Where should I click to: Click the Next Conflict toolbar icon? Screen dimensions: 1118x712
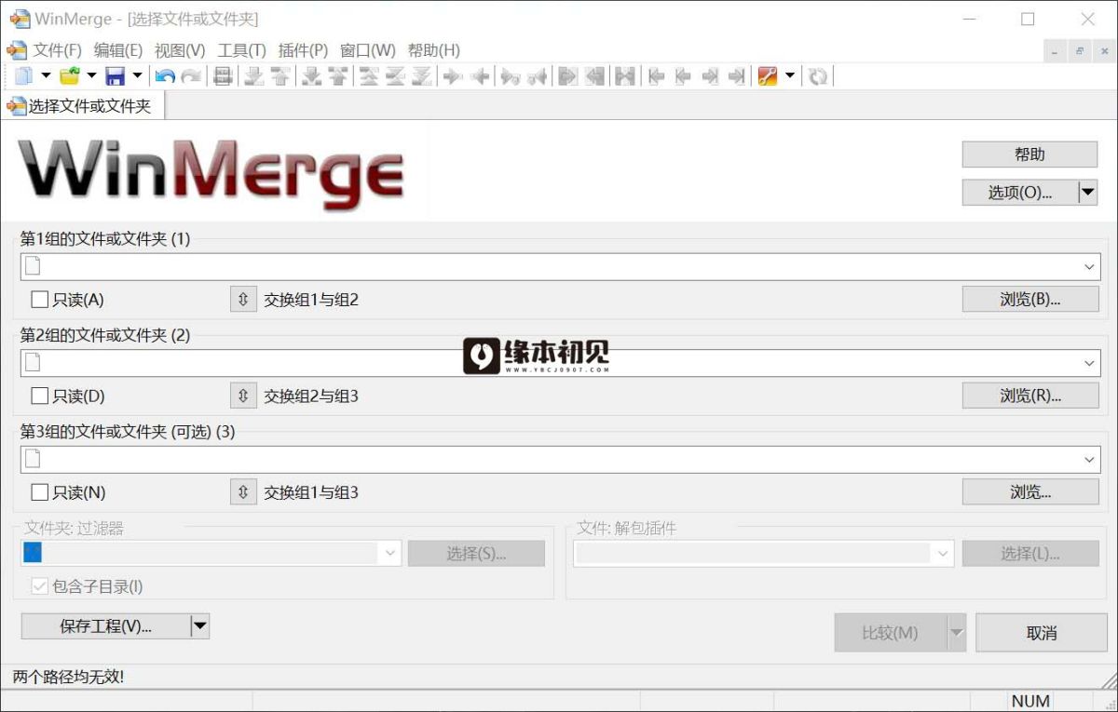(312, 76)
